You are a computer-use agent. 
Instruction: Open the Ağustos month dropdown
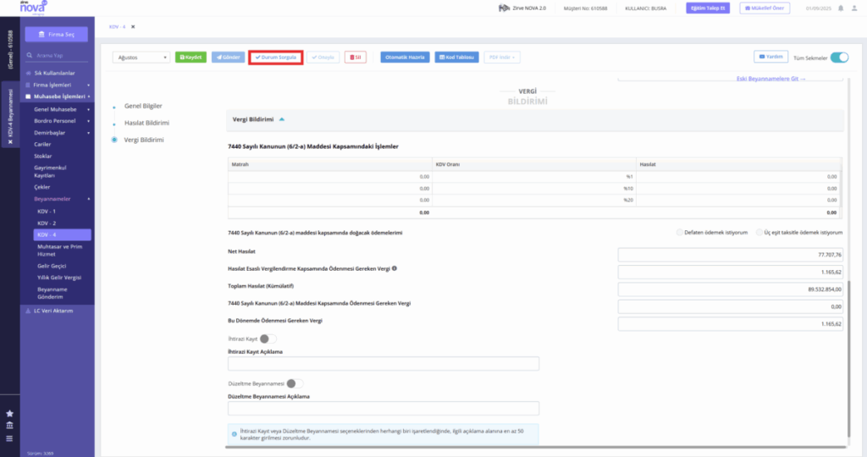141,58
